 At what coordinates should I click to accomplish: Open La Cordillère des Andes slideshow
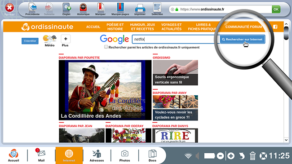[105, 90]
